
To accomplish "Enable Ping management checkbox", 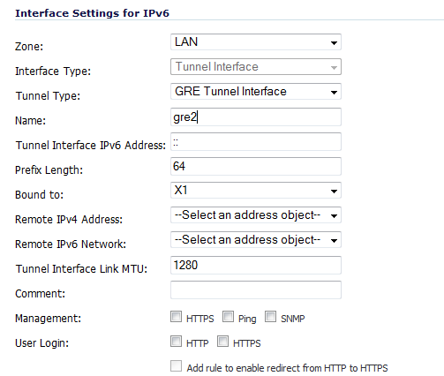I will pyautogui.click(x=228, y=317).
